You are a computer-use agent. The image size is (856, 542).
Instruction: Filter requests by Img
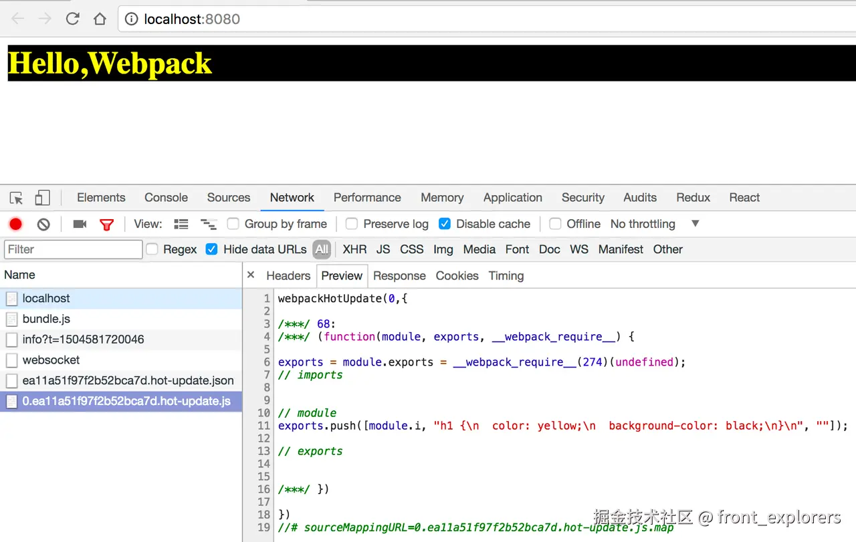coord(443,249)
